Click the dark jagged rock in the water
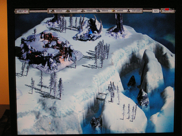 point(132,82)
